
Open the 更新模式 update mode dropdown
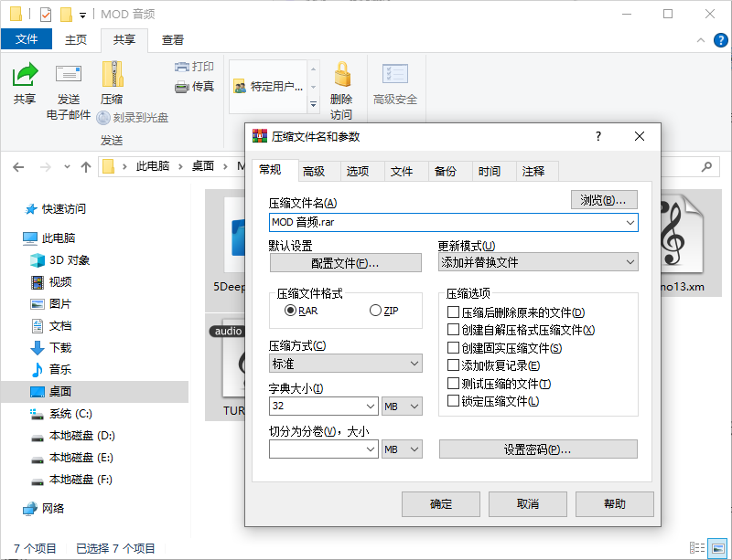(x=630, y=261)
